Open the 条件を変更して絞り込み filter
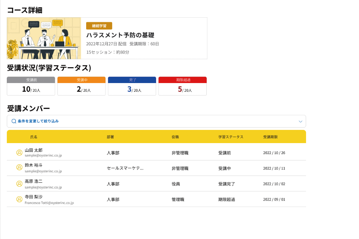The image size is (359, 239). point(38,121)
